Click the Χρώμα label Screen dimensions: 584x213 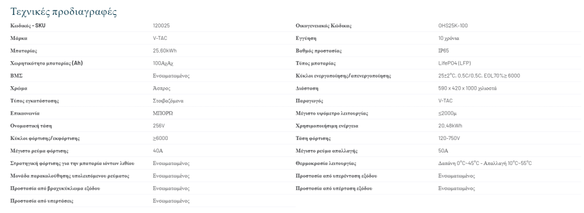19,89
